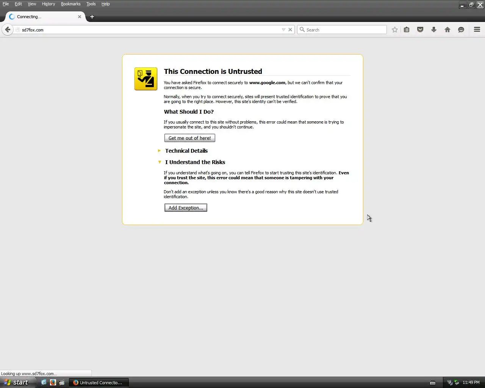
Task: Open the Bookmarks menu
Action: (x=70, y=4)
